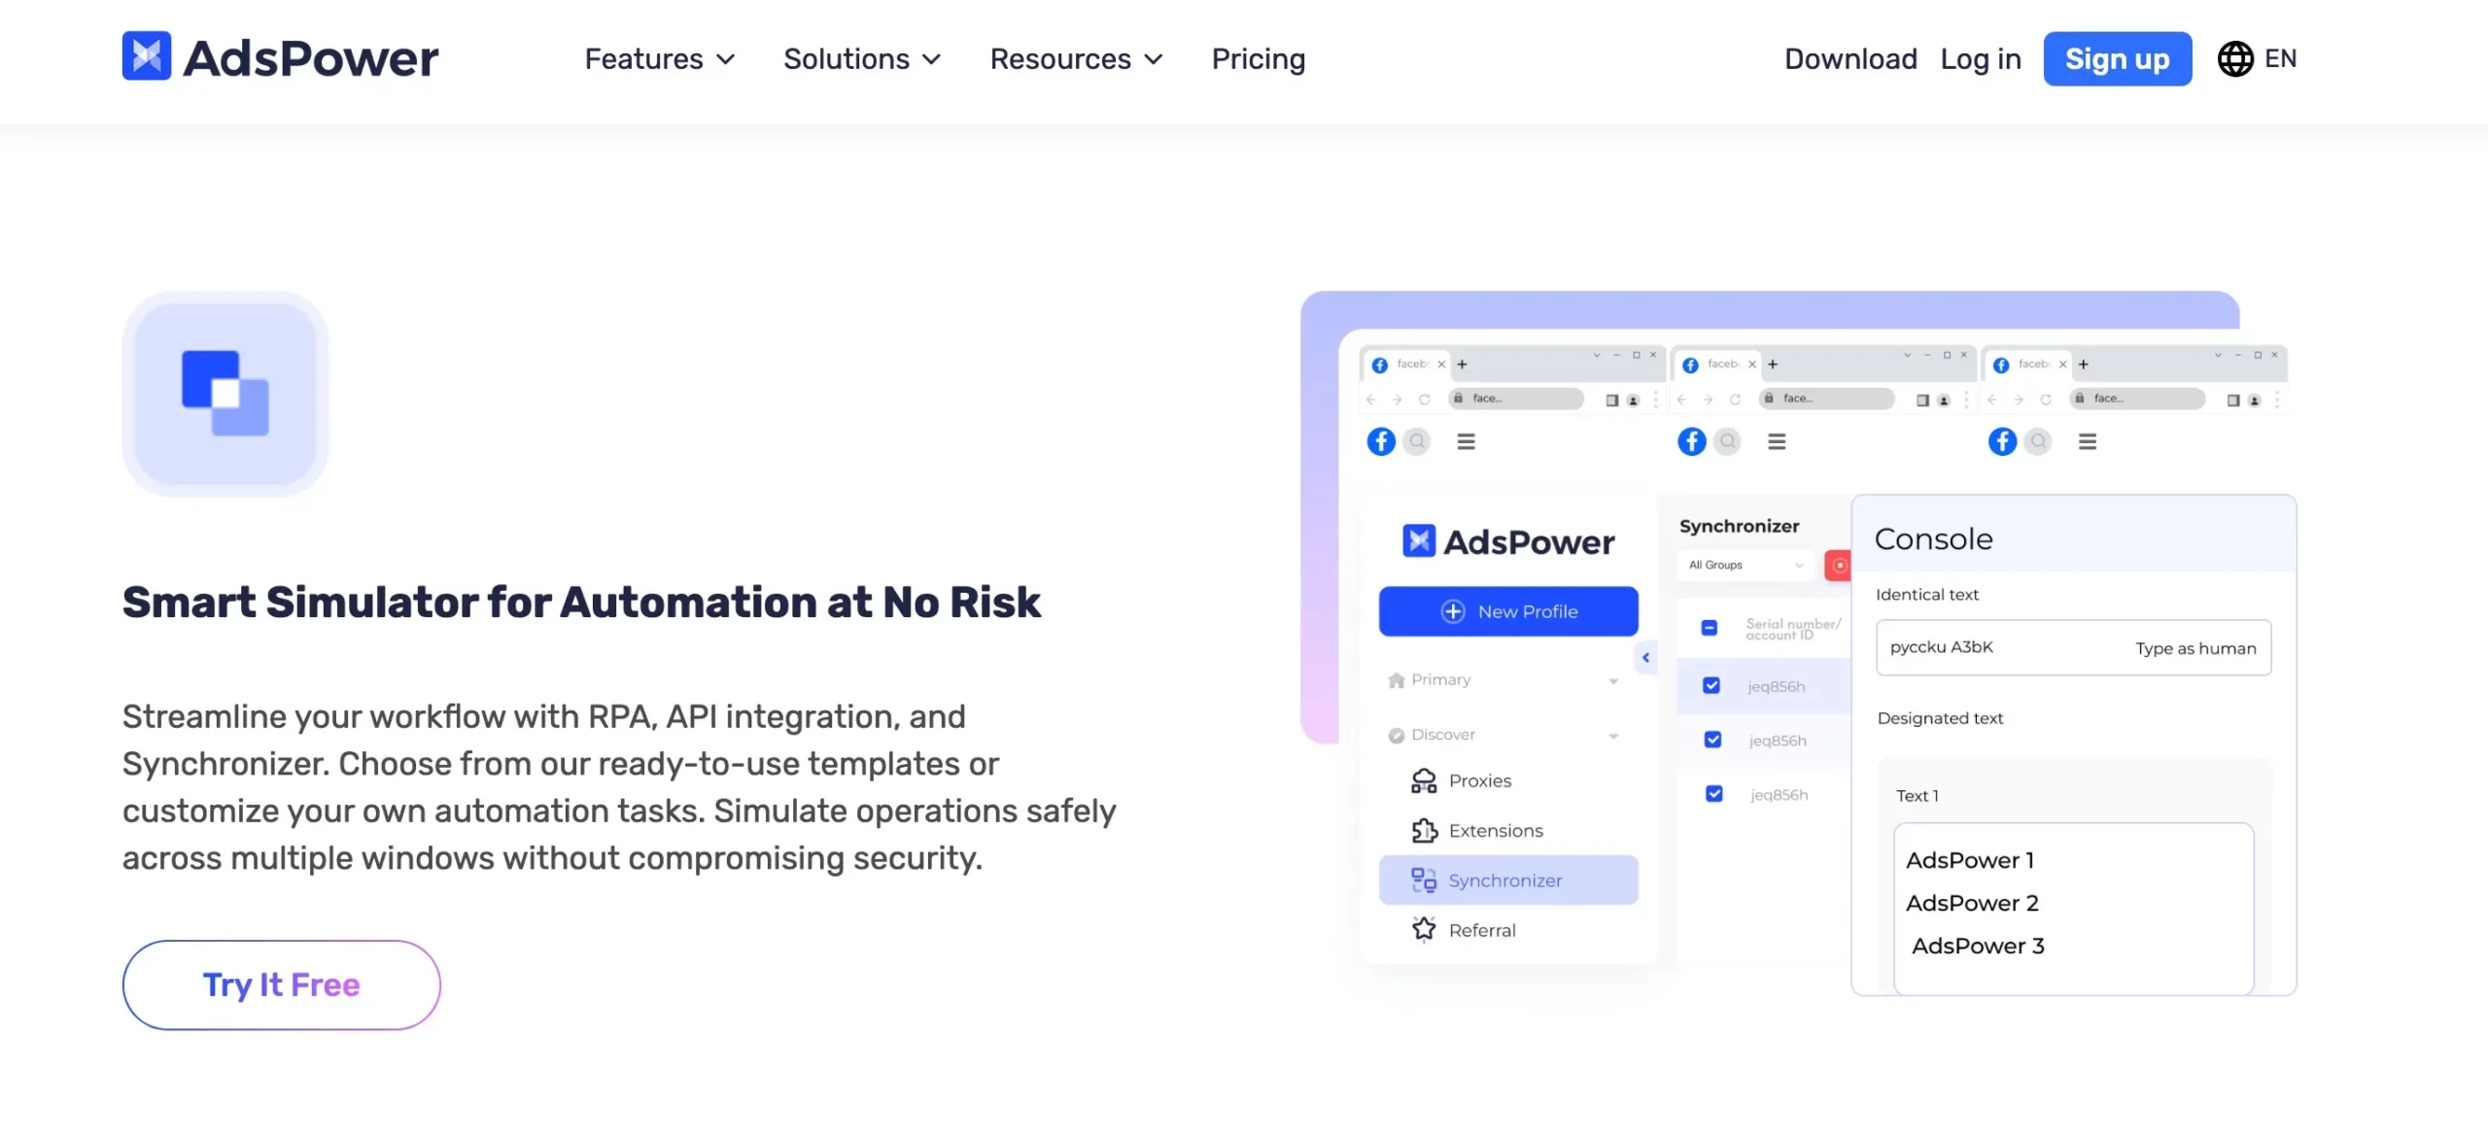Click Facebook logo in first browser window
The image size is (2488, 1142).
point(1380,441)
